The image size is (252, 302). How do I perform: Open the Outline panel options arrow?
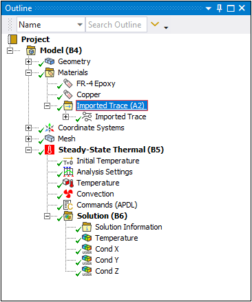[208, 8]
